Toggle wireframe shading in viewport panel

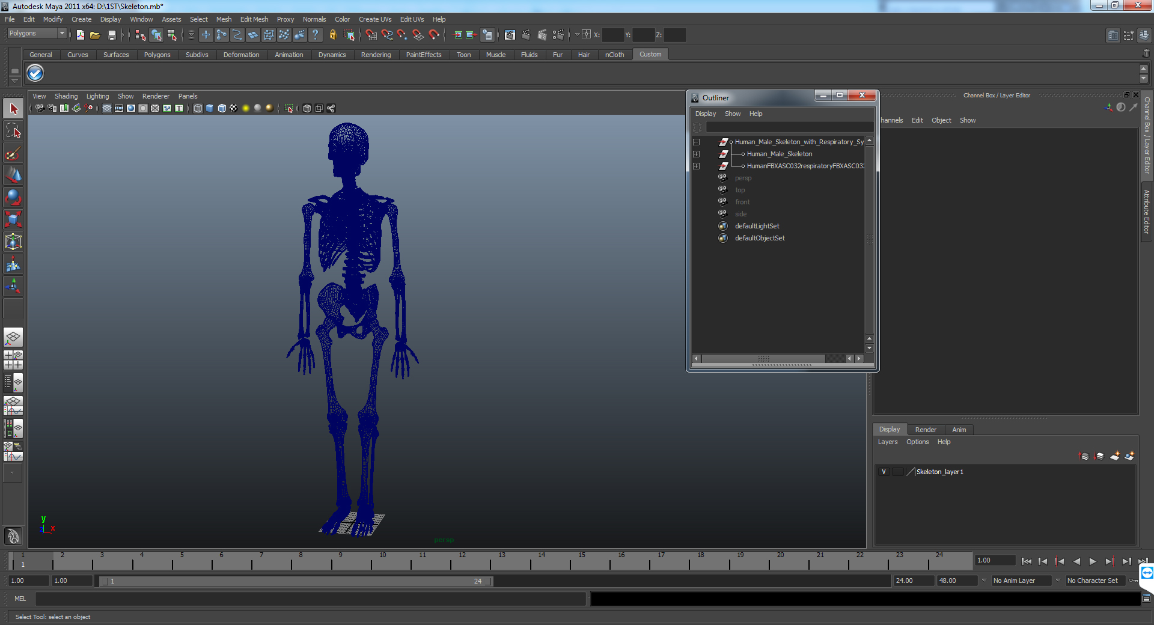pos(198,108)
